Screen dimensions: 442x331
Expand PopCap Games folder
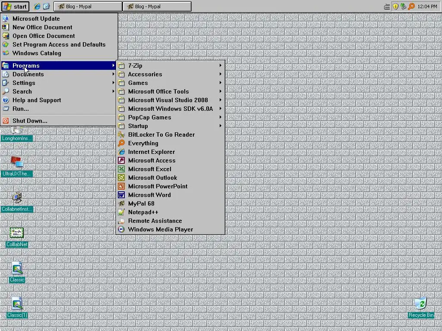coord(170,117)
